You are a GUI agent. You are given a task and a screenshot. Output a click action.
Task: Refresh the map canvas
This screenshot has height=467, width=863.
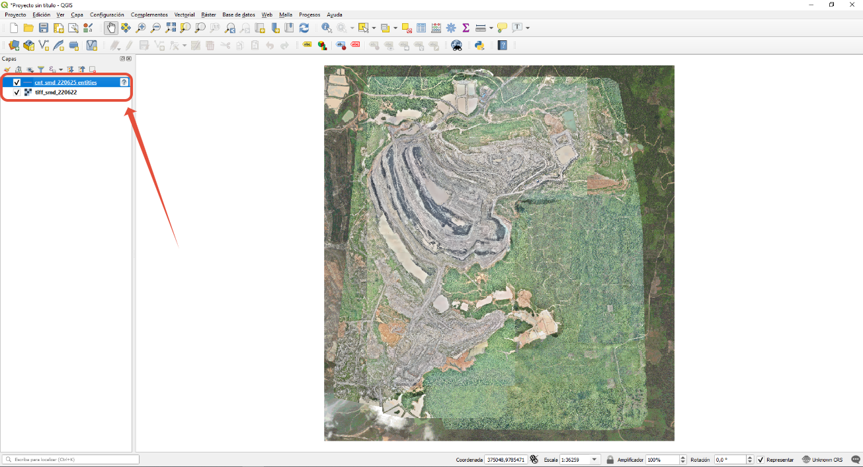pyautogui.click(x=304, y=28)
